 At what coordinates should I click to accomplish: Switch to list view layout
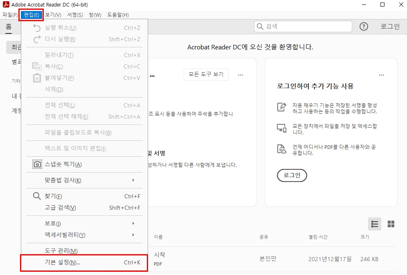(x=375, y=224)
